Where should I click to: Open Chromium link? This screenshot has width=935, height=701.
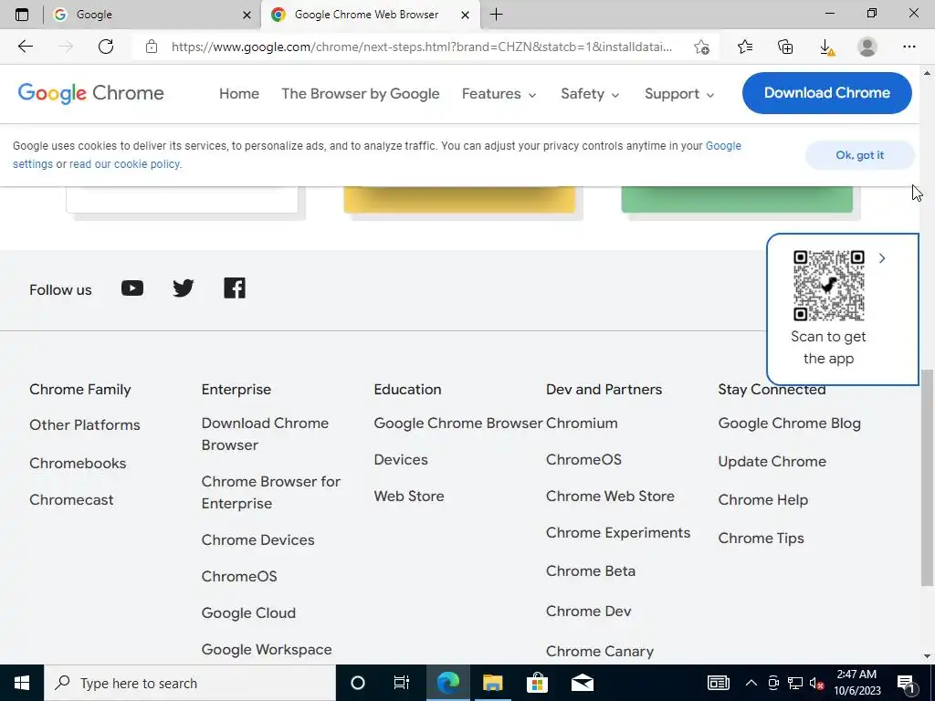582,424
